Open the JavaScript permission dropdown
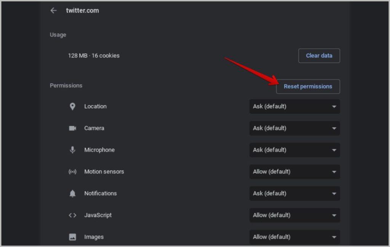The height and width of the screenshot is (247, 390). [294, 215]
